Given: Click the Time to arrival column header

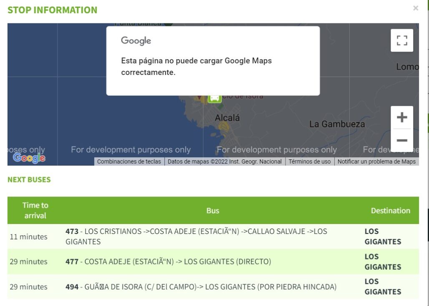Looking at the screenshot, I should [35, 210].
